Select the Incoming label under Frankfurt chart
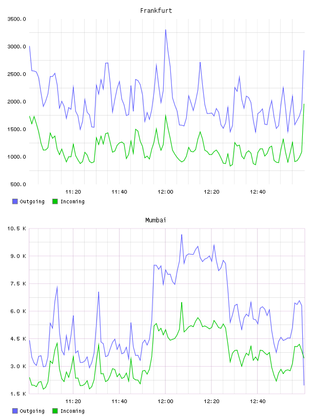Image resolution: width=312 pixels, height=419 pixels. coord(72,202)
